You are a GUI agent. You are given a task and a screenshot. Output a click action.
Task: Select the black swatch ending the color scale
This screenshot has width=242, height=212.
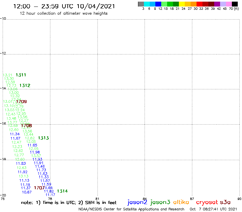pos(235,4)
